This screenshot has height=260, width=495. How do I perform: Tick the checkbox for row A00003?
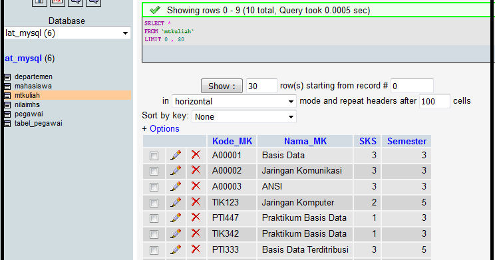point(154,187)
